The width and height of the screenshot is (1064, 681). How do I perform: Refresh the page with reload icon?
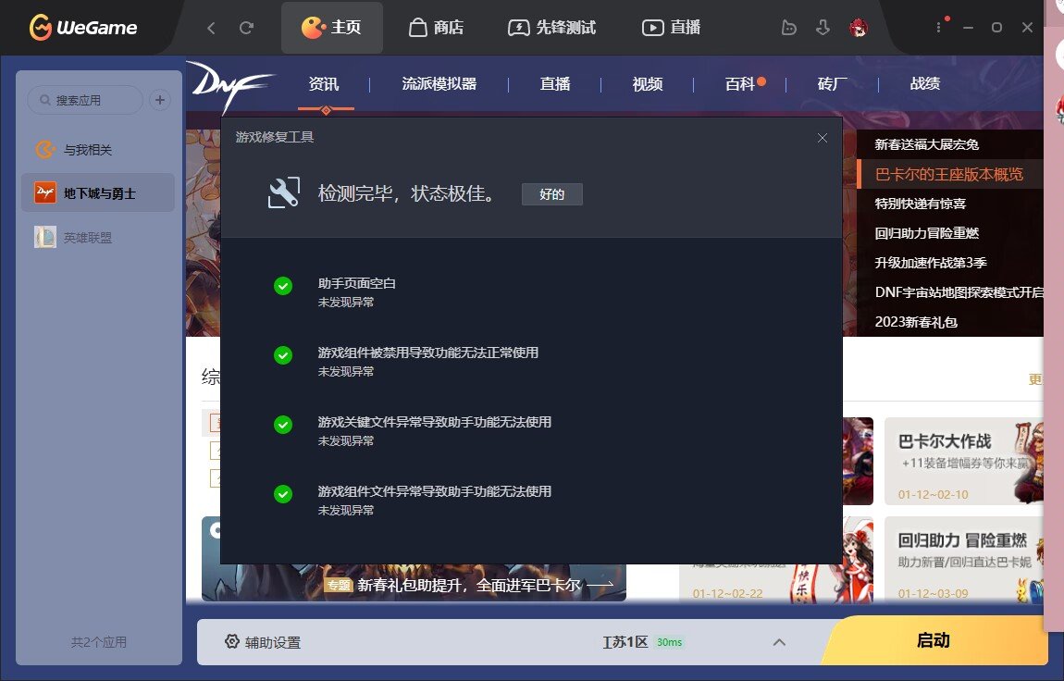point(246,28)
